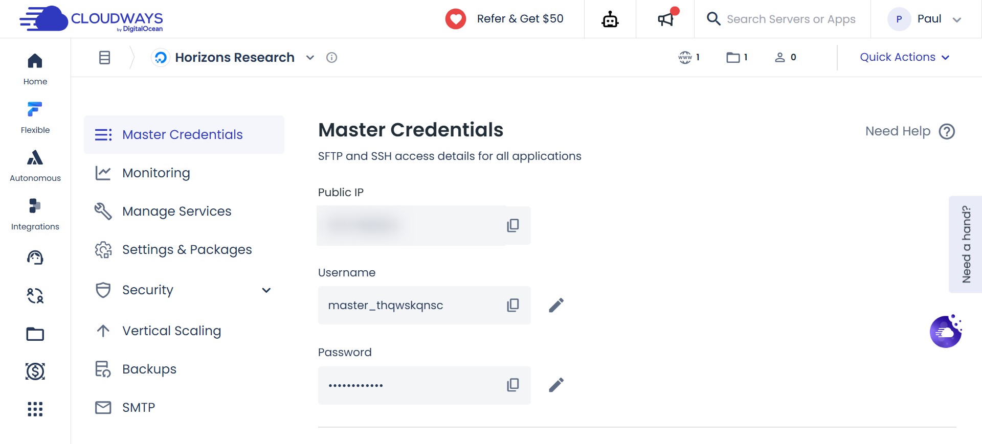Copy the Public IP address

[x=513, y=225]
